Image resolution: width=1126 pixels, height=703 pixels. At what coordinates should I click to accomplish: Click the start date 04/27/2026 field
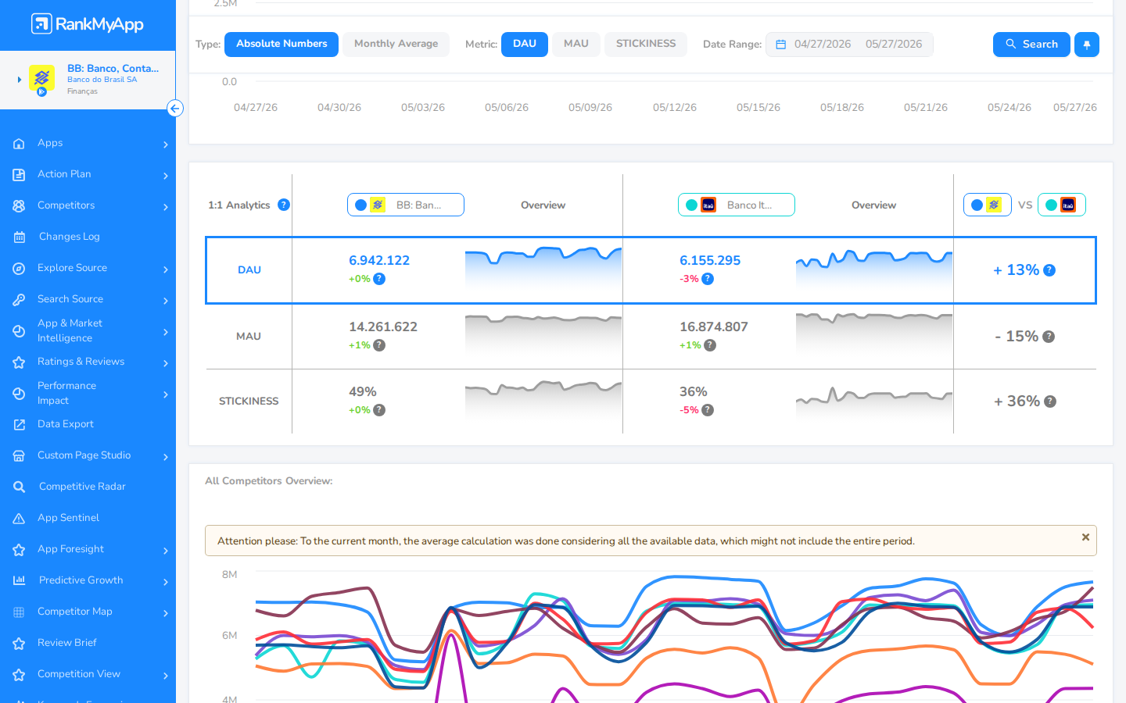[x=823, y=45]
